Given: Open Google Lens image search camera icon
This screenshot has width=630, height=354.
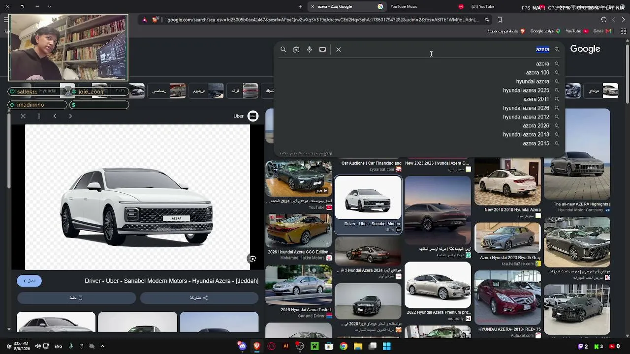Looking at the screenshot, I should click(x=296, y=50).
